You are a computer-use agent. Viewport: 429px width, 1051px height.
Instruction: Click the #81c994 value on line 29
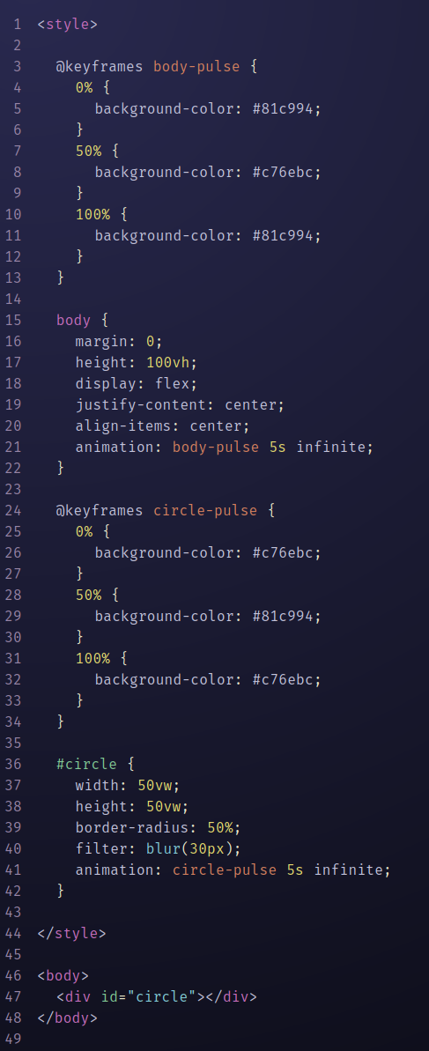tap(283, 615)
